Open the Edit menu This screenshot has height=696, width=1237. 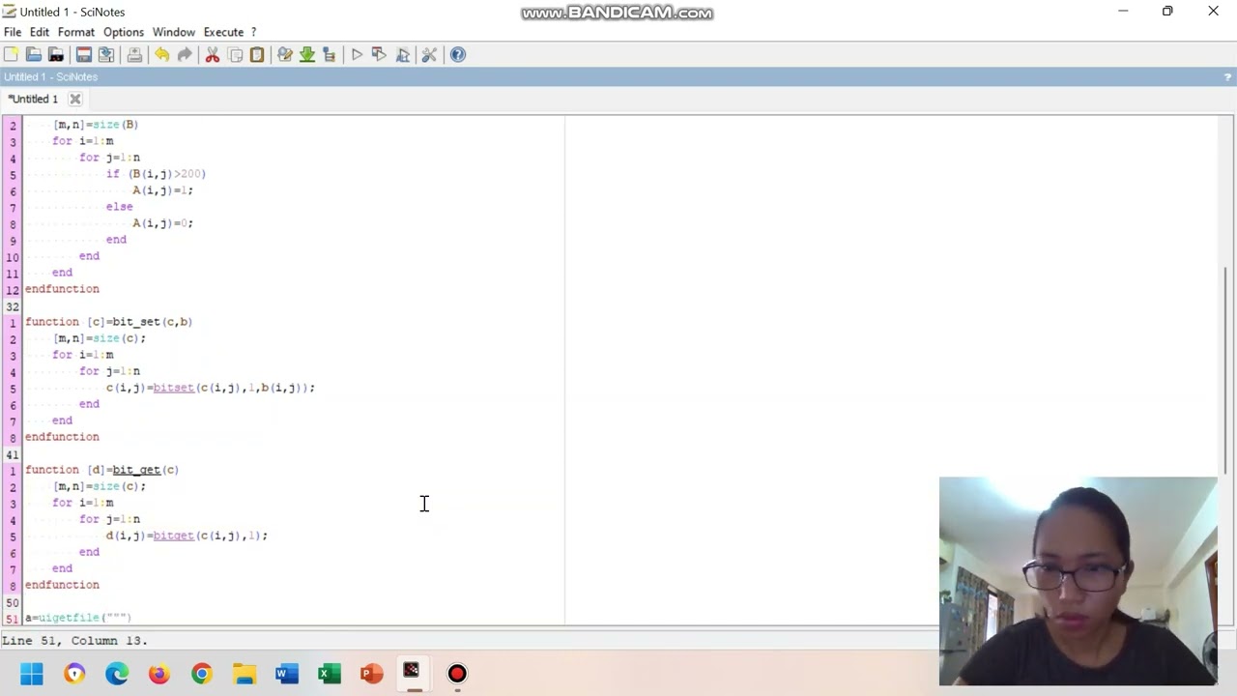(x=40, y=32)
